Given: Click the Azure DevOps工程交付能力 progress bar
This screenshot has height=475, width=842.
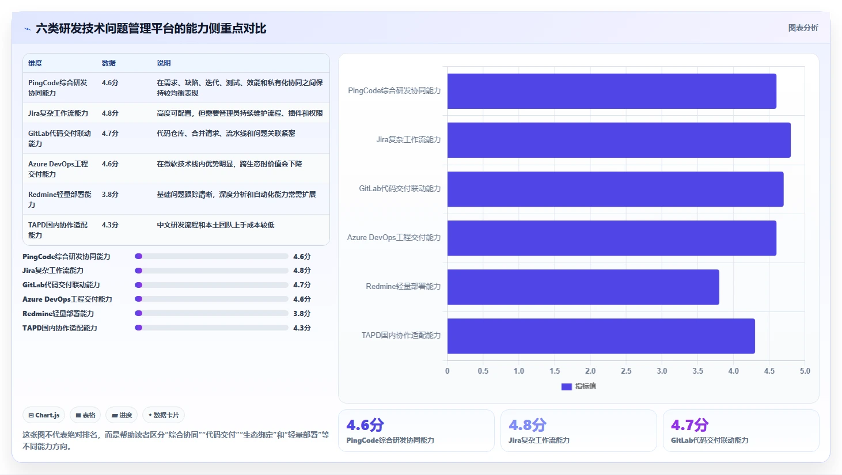Looking at the screenshot, I should pyautogui.click(x=211, y=299).
